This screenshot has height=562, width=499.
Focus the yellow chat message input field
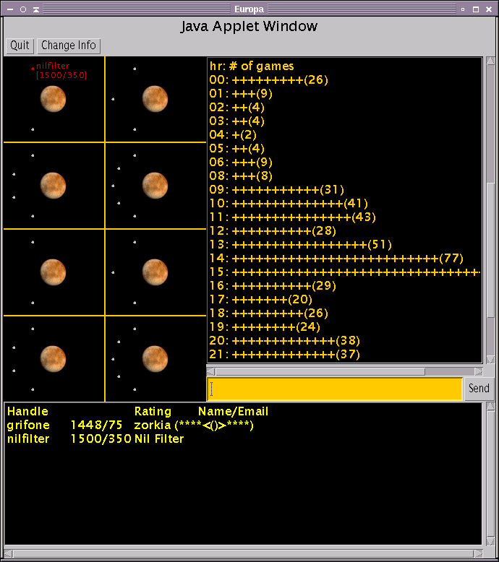pyautogui.click(x=334, y=389)
